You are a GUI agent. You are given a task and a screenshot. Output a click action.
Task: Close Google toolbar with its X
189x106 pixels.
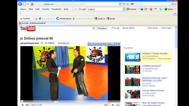point(76,9)
